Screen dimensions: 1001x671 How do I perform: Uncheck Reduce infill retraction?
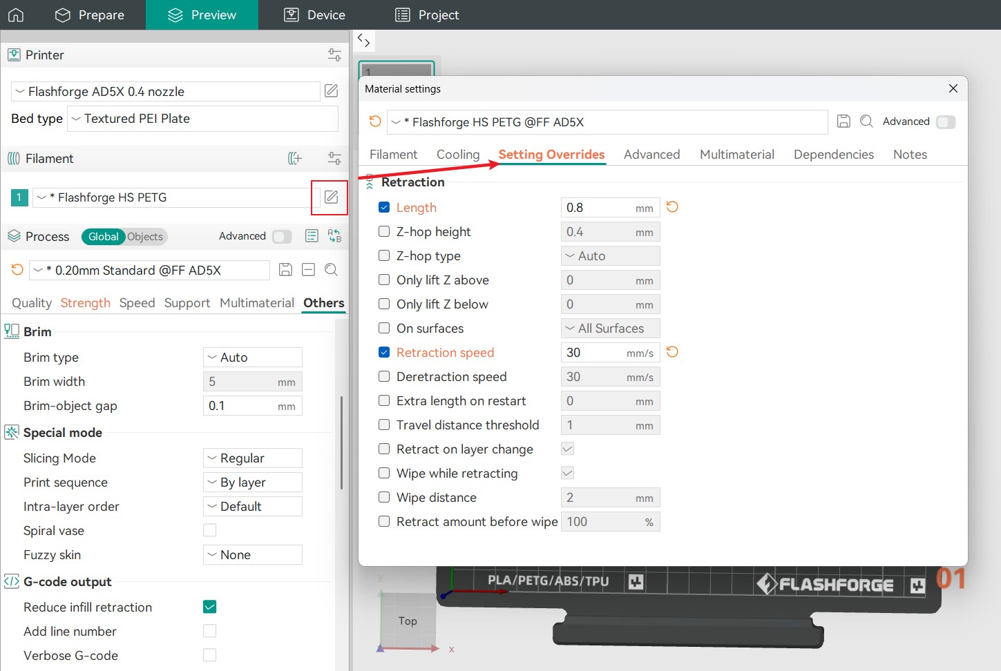[x=210, y=607]
